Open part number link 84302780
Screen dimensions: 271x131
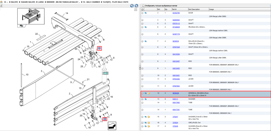(176, 13)
